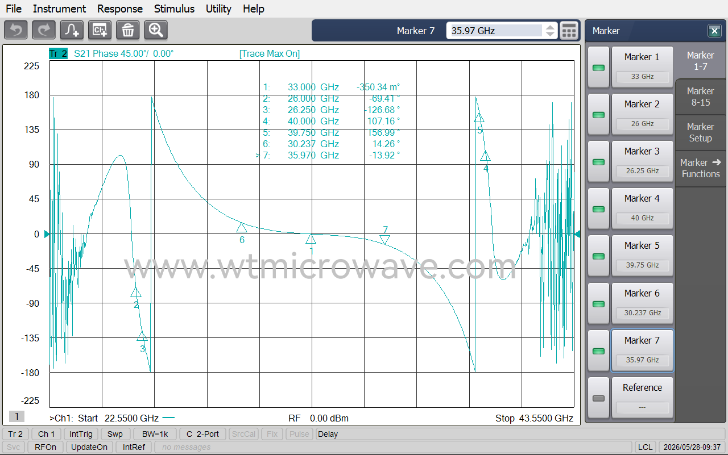The height and width of the screenshot is (455, 728).
Task: Add a new trace using toolbar icon
Action: coord(72,30)
